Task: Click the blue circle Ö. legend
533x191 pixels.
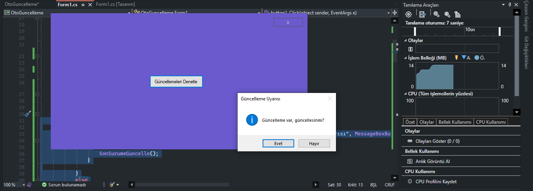Action: pos(477,58)
